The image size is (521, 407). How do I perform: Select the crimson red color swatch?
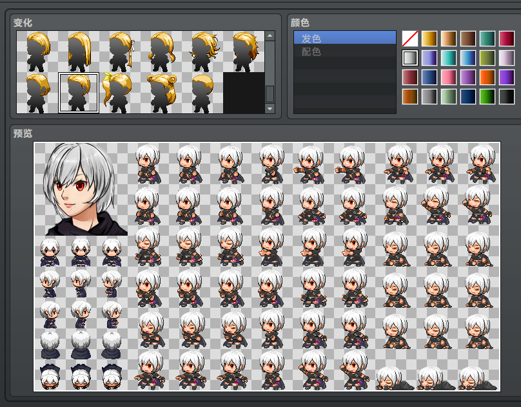(x=507, y=39)
